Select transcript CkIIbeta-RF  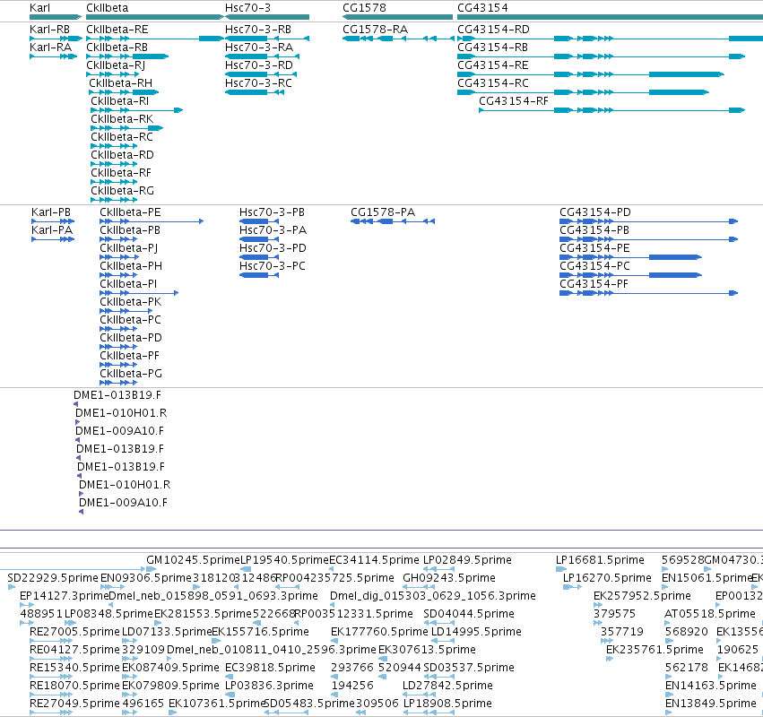115,182
